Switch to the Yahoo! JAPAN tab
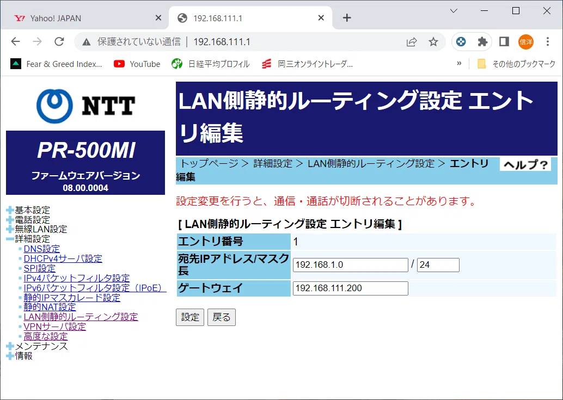563x400 pixels. (x=84, y=18)
